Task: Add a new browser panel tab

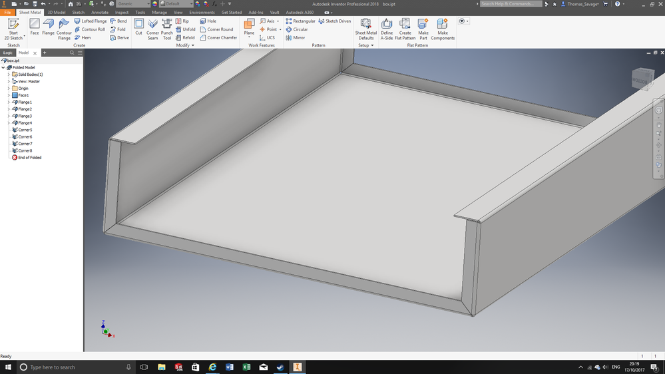Action: tap(45, 53)
